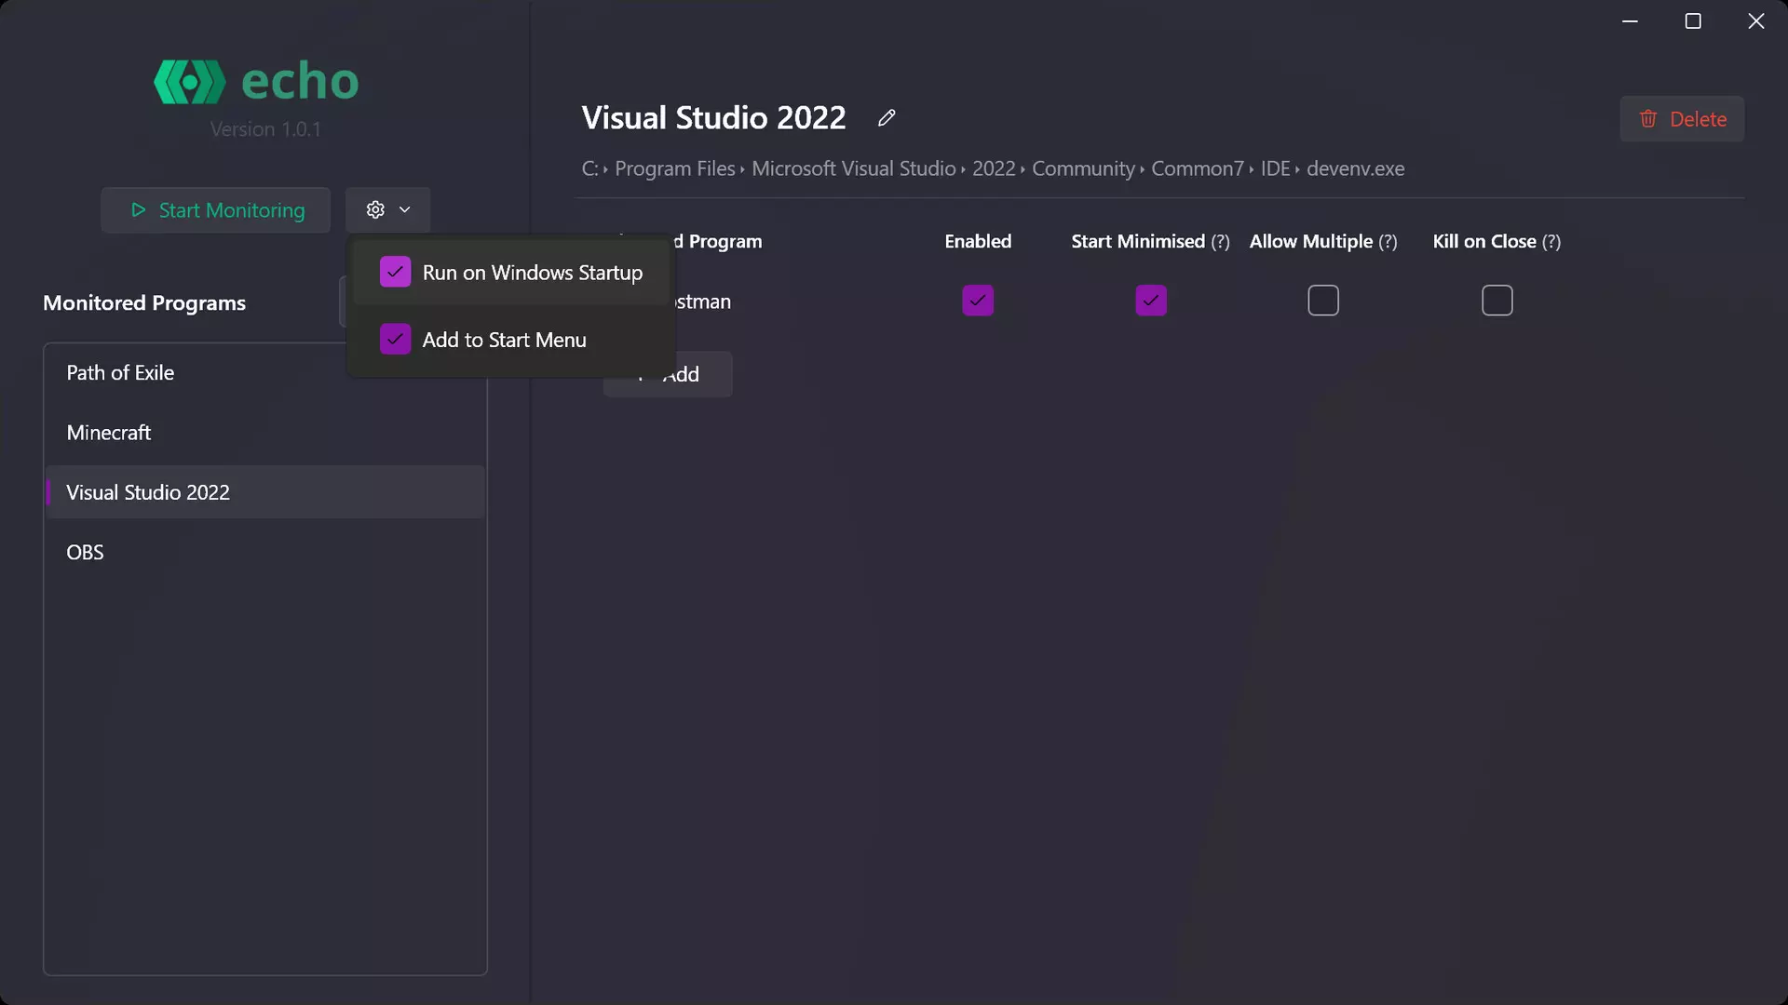Check Kill on Close for Postman
Screen dimensions: 1788x1005
(x=1497, y=301)
